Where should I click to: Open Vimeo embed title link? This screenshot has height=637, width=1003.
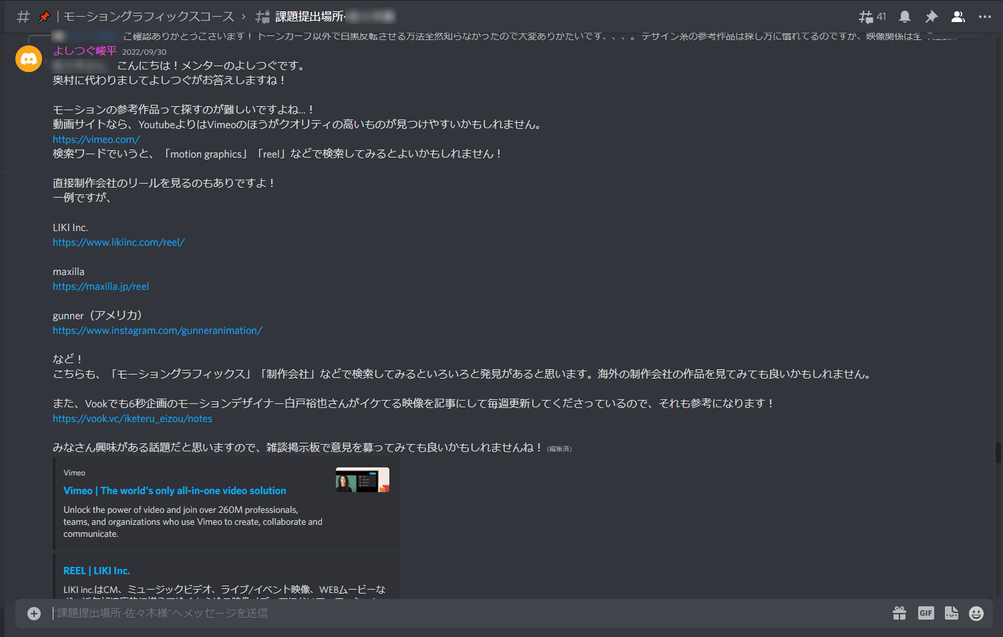(x=175, y=491)
